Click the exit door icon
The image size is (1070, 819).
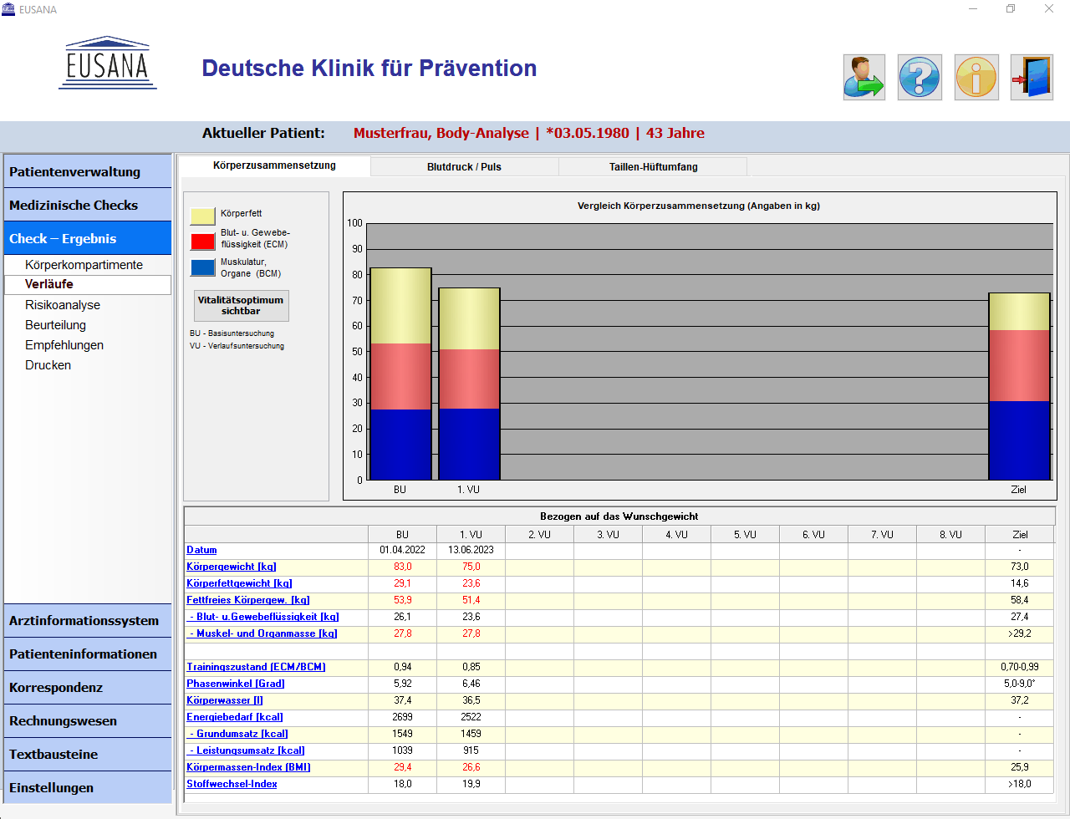point(1032,78)
